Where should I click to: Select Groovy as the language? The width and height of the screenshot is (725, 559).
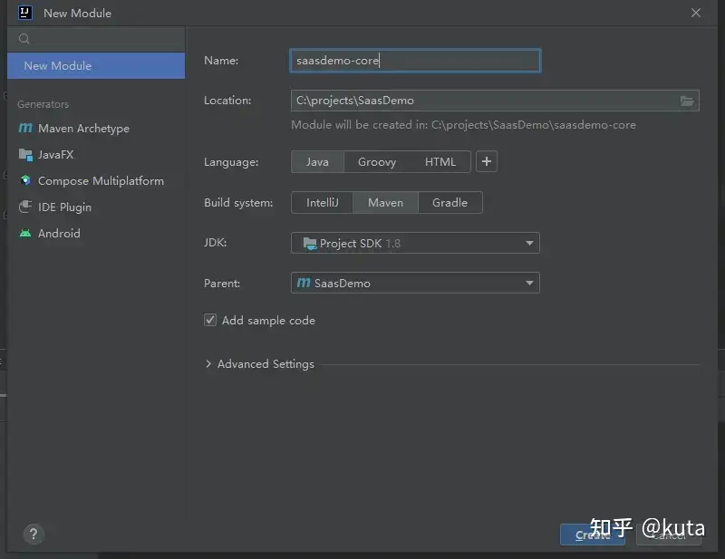pos(376,162)
